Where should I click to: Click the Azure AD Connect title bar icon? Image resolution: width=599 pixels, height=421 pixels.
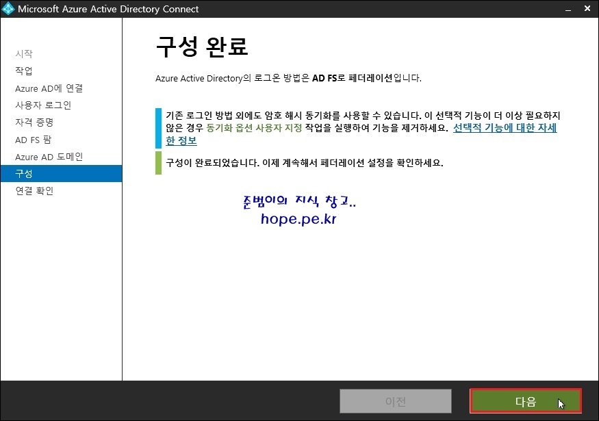click(8, 8)
